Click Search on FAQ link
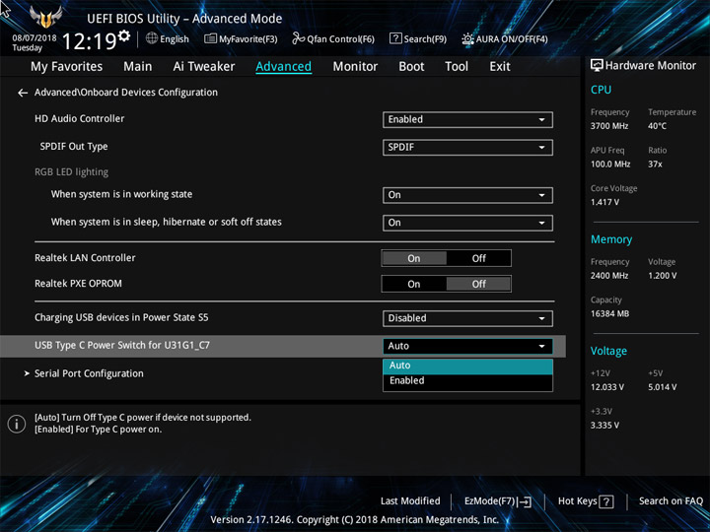The image size is (710, 532). point(671,501)
